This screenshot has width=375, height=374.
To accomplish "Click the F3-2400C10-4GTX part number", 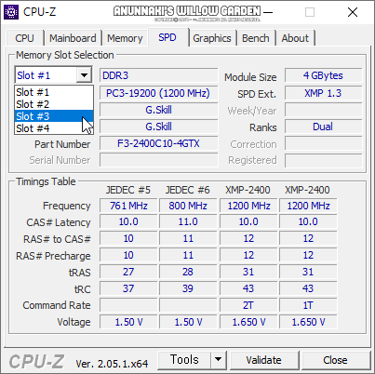I will point(158,143).
